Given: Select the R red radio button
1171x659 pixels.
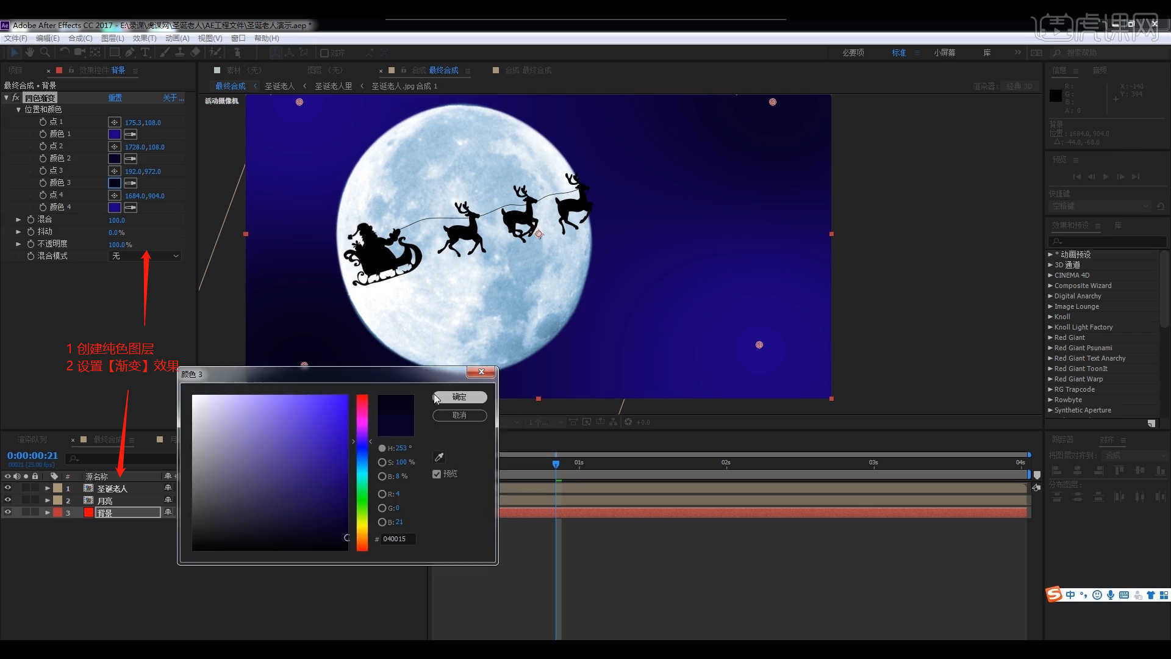Looking at the screenshot, I should point(382,494).
